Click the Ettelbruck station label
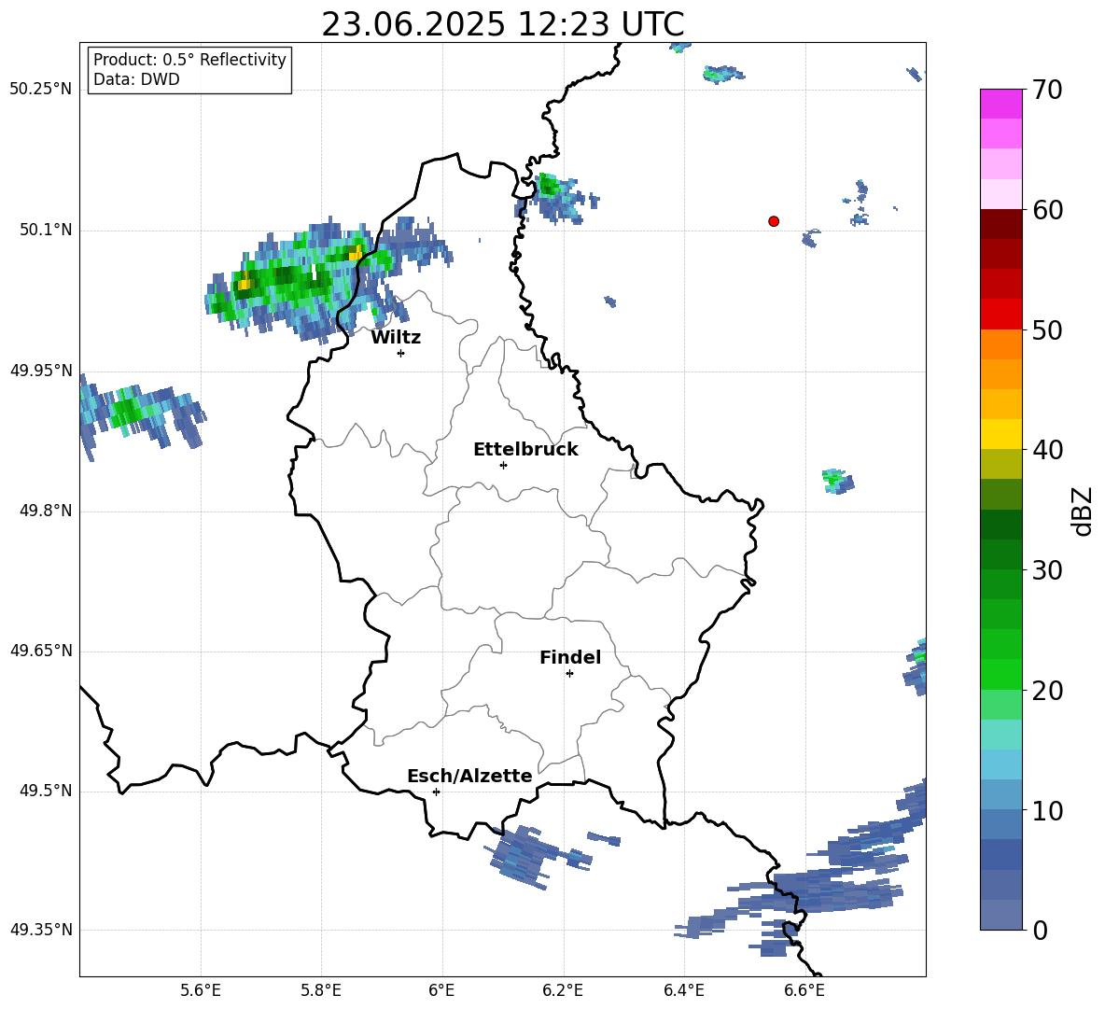 525,450
